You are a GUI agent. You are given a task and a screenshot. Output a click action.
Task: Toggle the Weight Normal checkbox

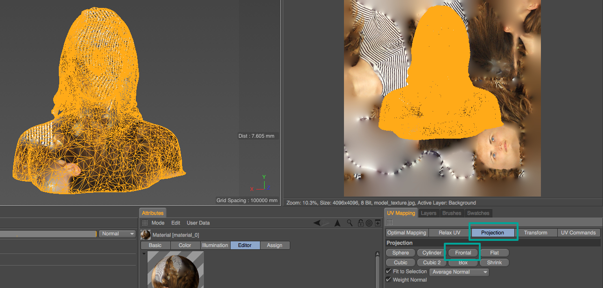pos(389,280)
